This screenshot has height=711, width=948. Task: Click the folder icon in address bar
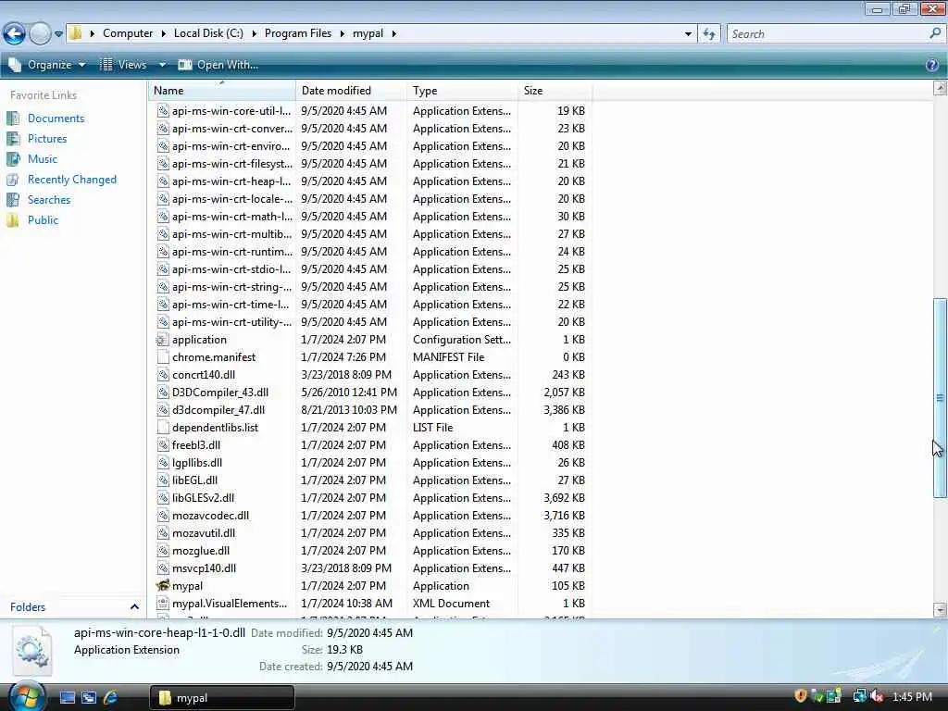pos(76,32)
